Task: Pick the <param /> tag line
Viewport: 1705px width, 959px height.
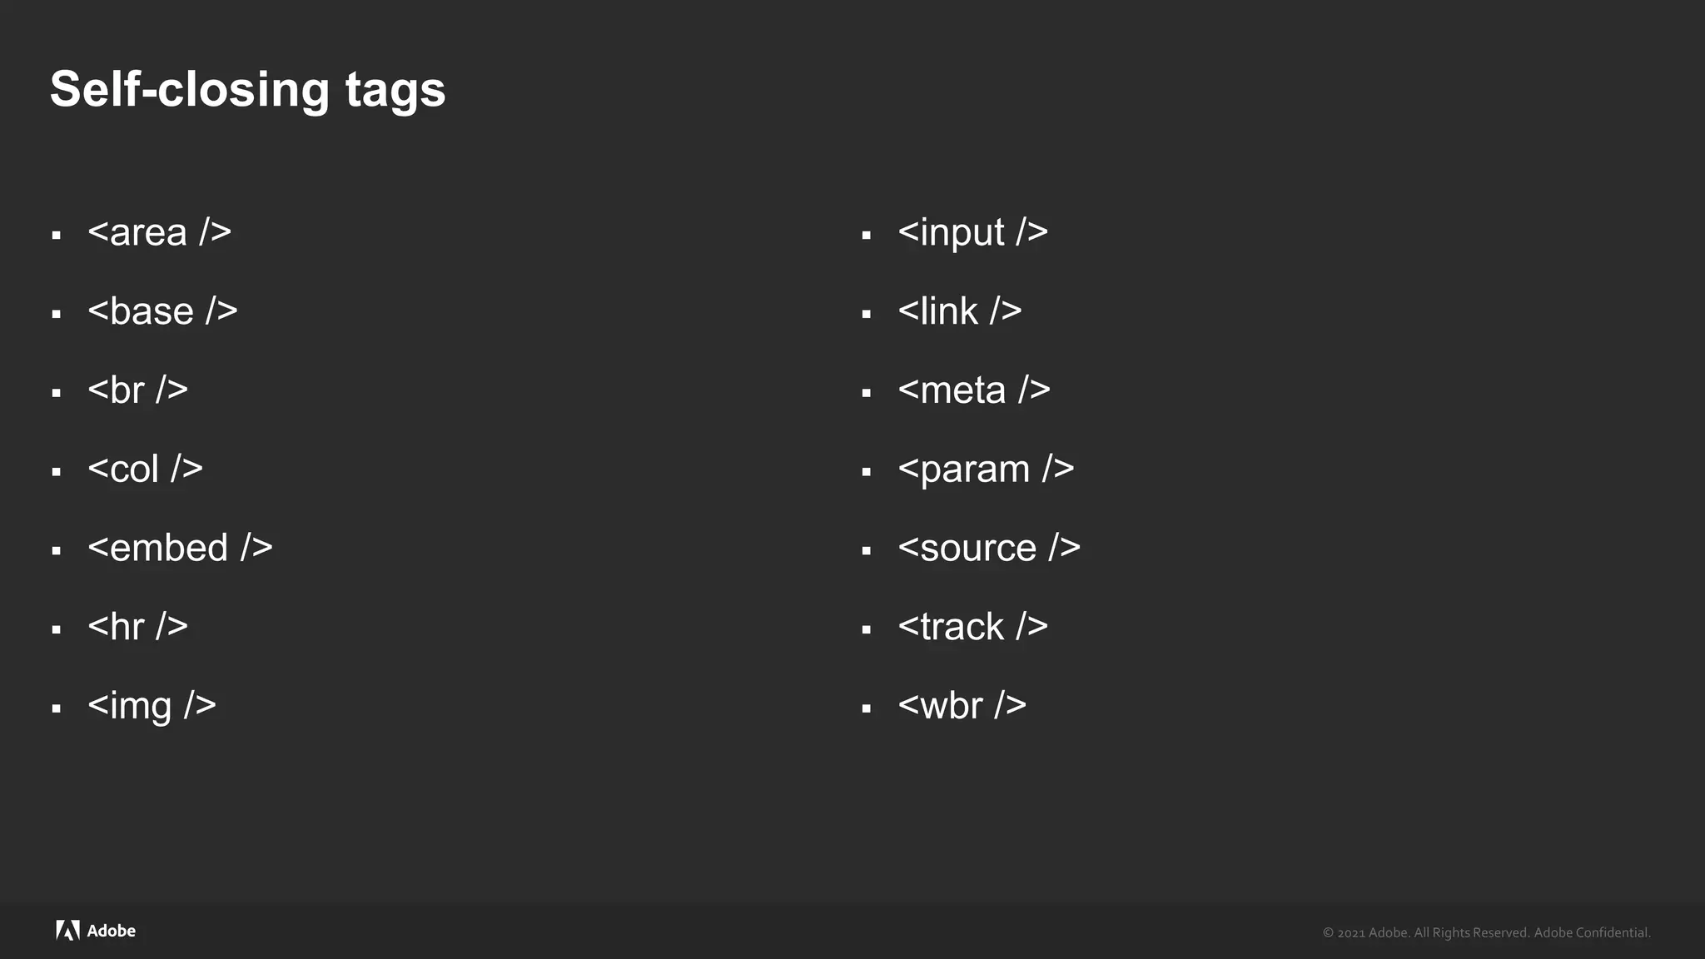Action: pos(986,470)
